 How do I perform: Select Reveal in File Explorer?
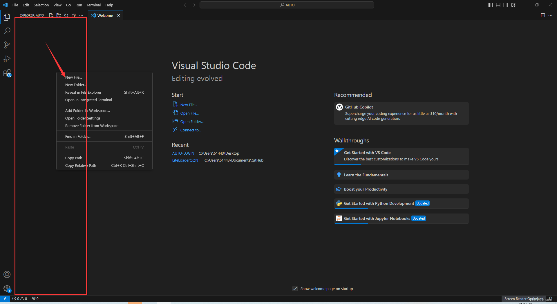point(104,92)
